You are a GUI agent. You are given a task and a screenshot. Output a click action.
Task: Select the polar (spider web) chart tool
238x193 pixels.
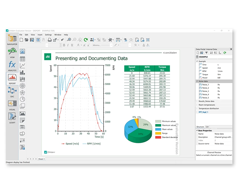[x=22, y=86]
